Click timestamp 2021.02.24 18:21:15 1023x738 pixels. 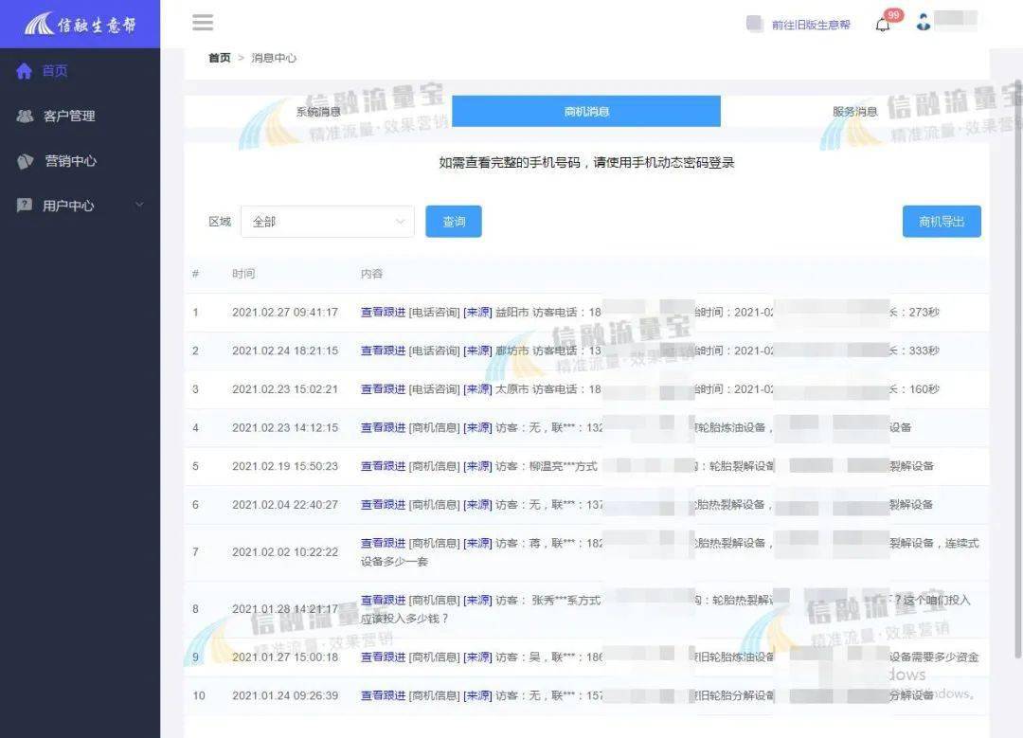[285, 351]
